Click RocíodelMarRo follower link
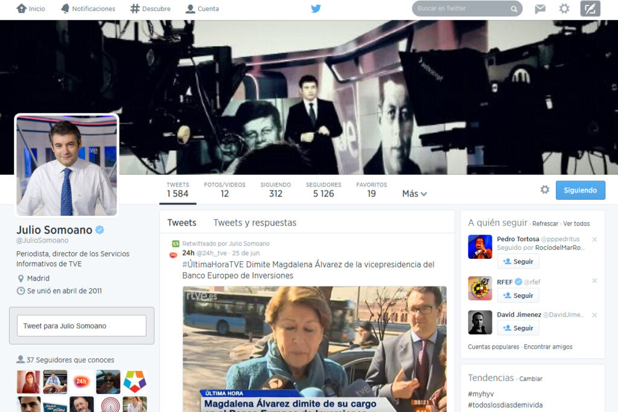This screenshot has height=412, width=618. (560, 248)
